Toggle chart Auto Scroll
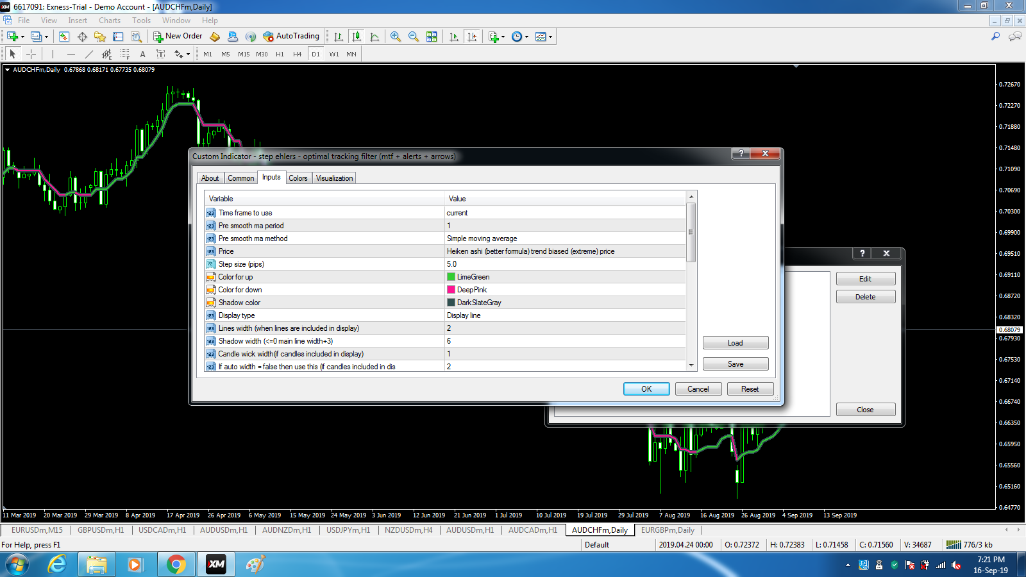Image resolution: width=1026 pixels, height=577 pixels. coord(454,37)
